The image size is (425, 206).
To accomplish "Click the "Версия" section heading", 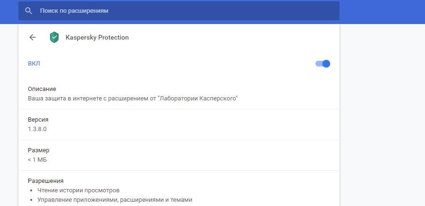I will pyautogui.click(x=38, y=120).
